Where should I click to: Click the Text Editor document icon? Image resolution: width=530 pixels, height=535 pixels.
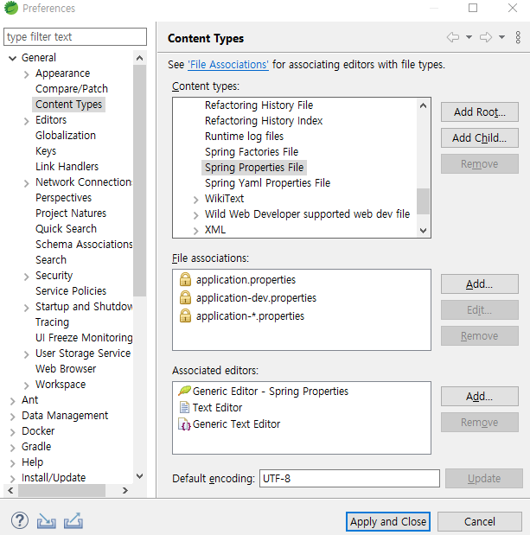(x=184, y=407)
